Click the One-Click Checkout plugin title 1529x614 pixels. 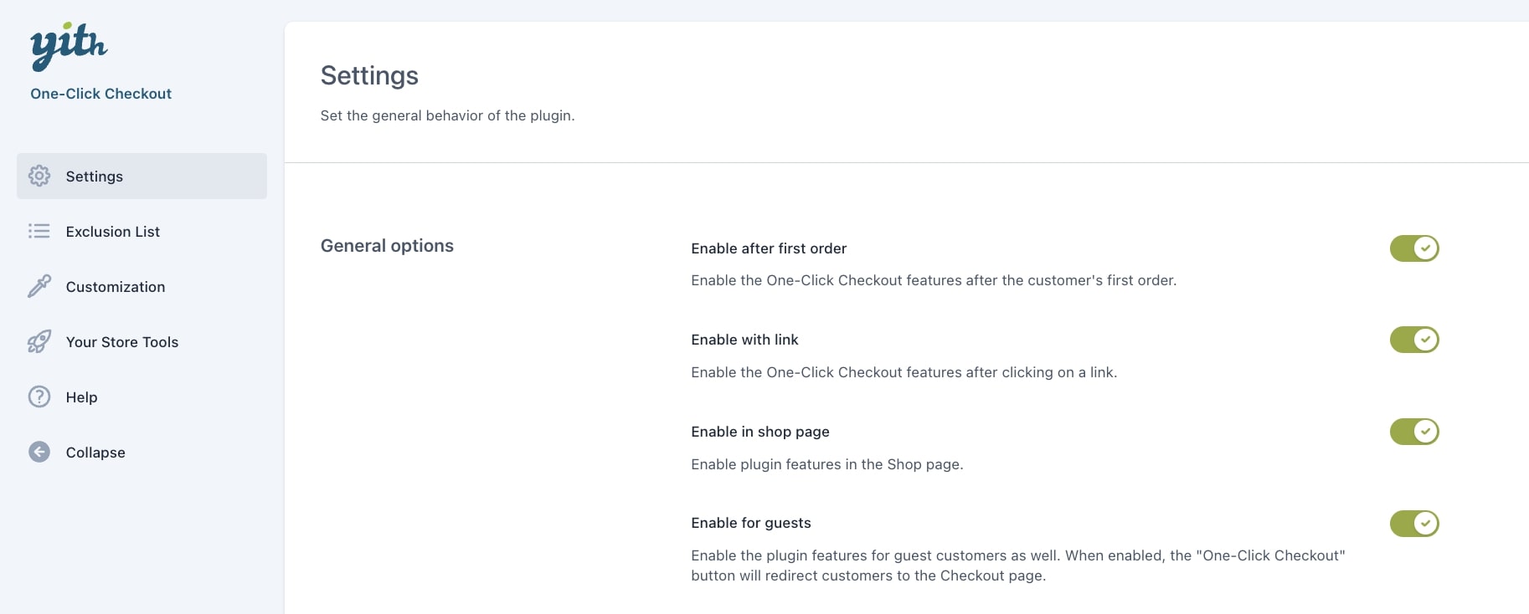click(100, 94)
